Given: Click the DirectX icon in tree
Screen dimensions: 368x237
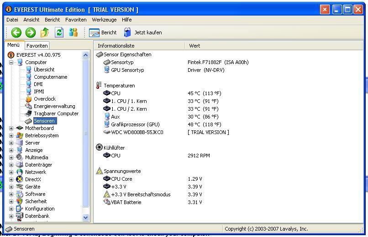Looking at the screenshot, I should tap(20, 179).
